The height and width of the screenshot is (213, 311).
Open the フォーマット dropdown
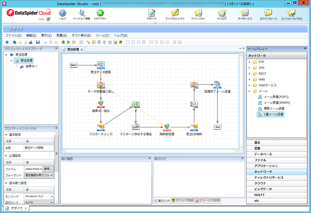(39, 175)
